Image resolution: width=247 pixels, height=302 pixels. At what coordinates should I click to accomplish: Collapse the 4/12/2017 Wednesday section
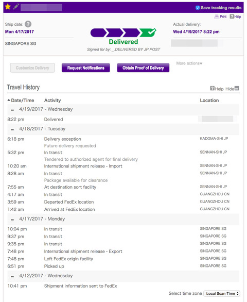pyautogui.click(x=12, y=276)
